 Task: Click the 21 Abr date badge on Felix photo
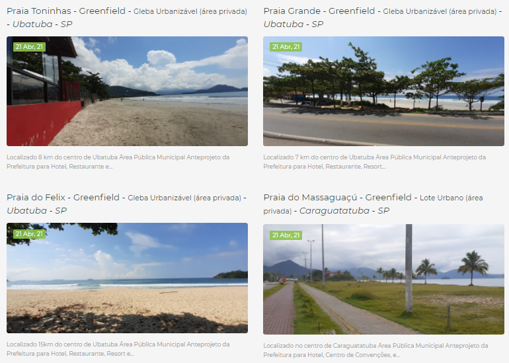pos(29,234)
